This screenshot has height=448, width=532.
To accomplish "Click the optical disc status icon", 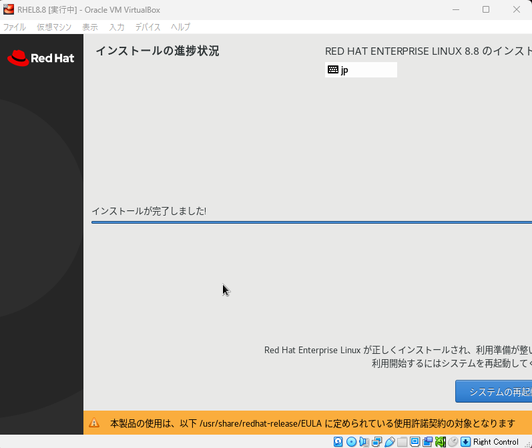I will point(351,441).
